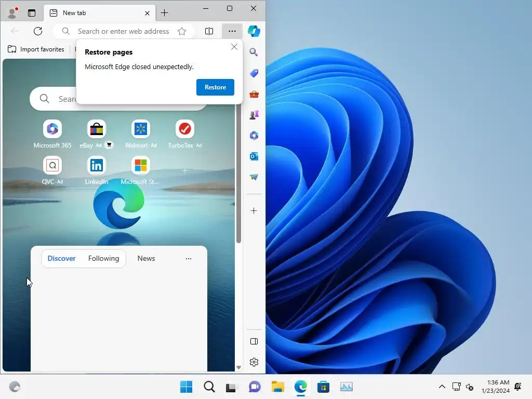Open sidebar Shopping tag icon
The image size is (532, 399).
click(x=254, y=73)
